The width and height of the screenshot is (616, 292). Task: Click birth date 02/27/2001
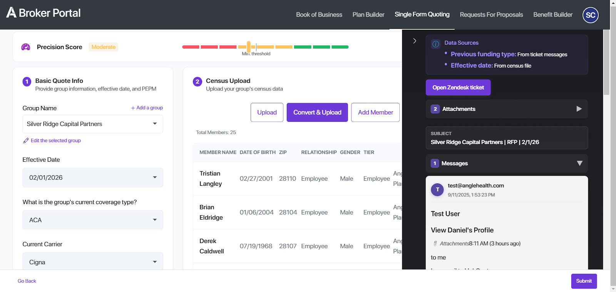click(256, 179)
